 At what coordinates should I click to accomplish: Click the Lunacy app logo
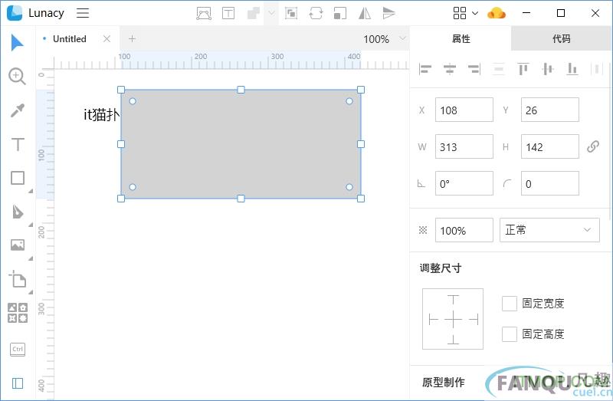tap(15, 13)
